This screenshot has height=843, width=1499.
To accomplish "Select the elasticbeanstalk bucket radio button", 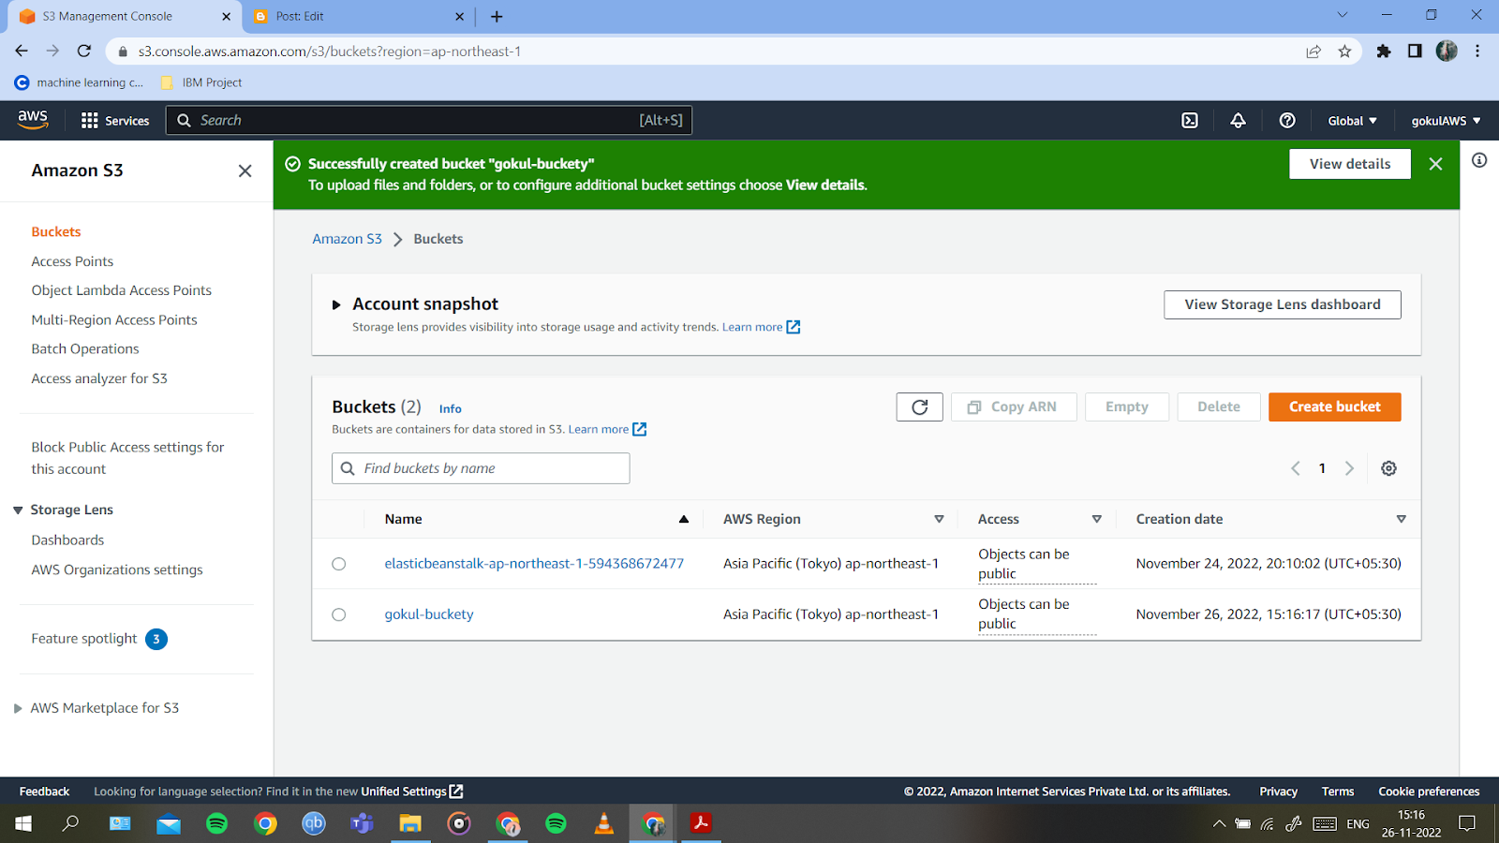I will click(x=339, y=564).
